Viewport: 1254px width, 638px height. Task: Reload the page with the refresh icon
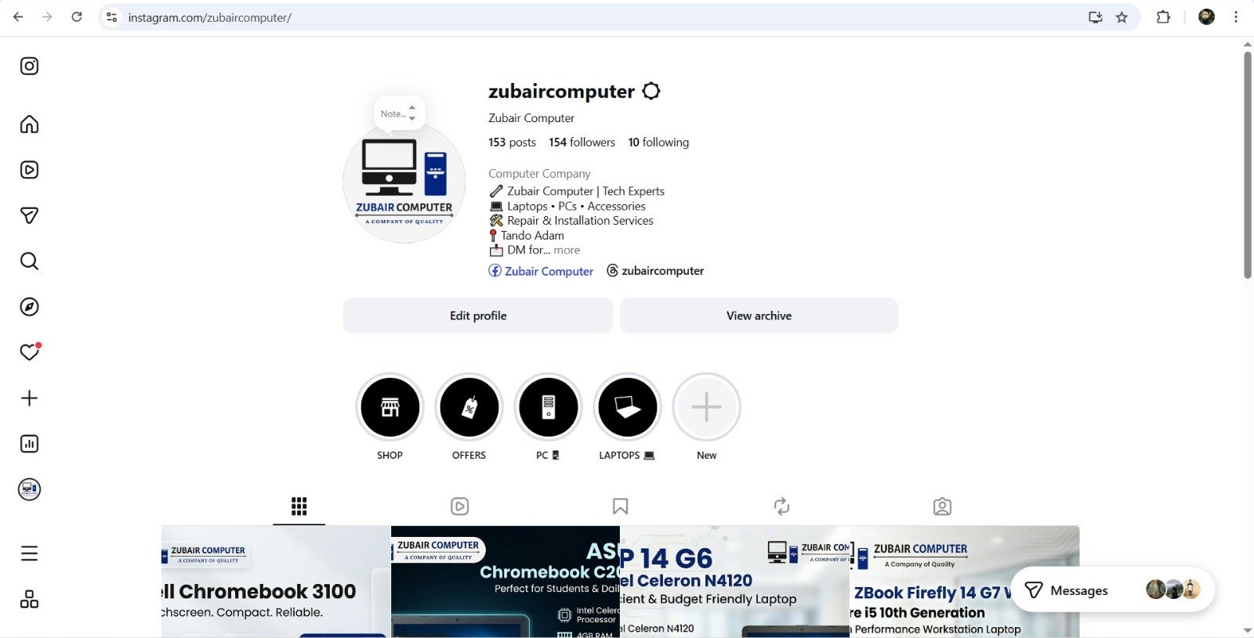click(76, 16)
